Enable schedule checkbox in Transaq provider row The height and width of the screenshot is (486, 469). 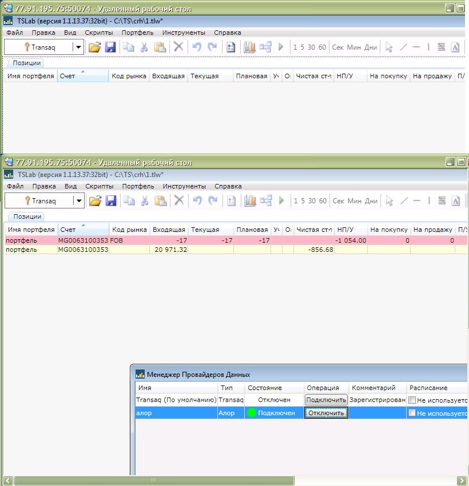tap(412, 400)
